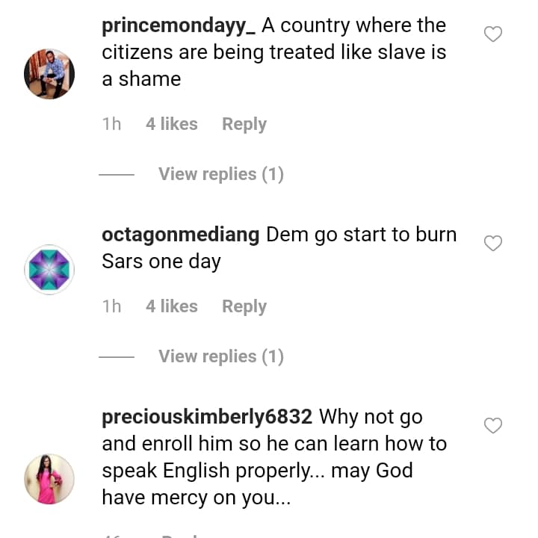The image size is (538, 538).
Task: Reply to octagonmediang's comment
Action: [244, 306]
